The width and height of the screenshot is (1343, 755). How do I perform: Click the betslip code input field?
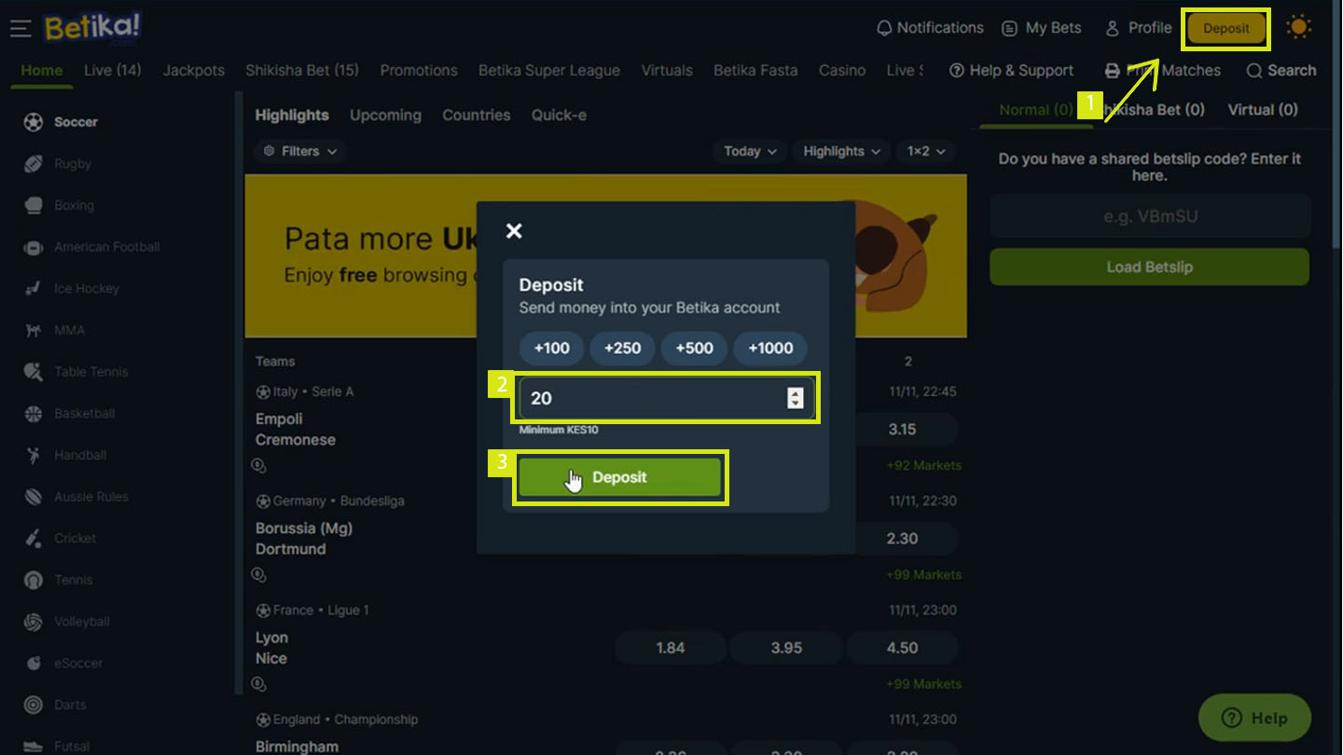[1150, 216]
